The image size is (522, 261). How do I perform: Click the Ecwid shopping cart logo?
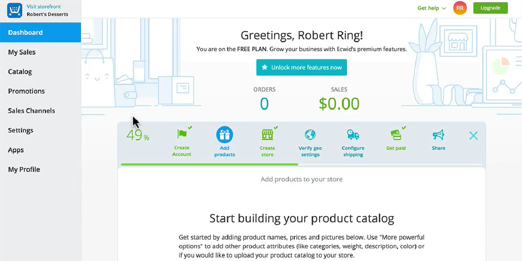pos(14,10)
